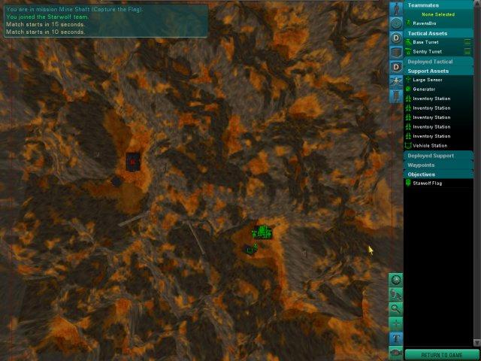Click the red enemy base marker
The height and width of the screenshot is (361, 481).
coord(133,160)
